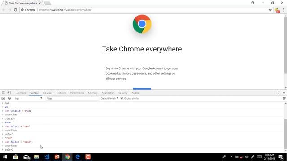Open the Performance tab
This screenshot has width=287, height=161.
tap(77, 93)
